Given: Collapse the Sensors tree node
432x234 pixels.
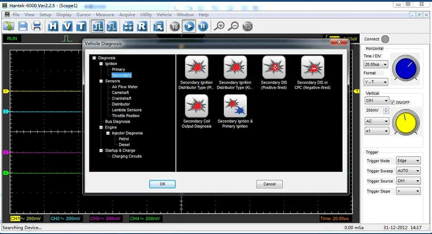Looking at the screenshot, I should [x=101, y=81].
